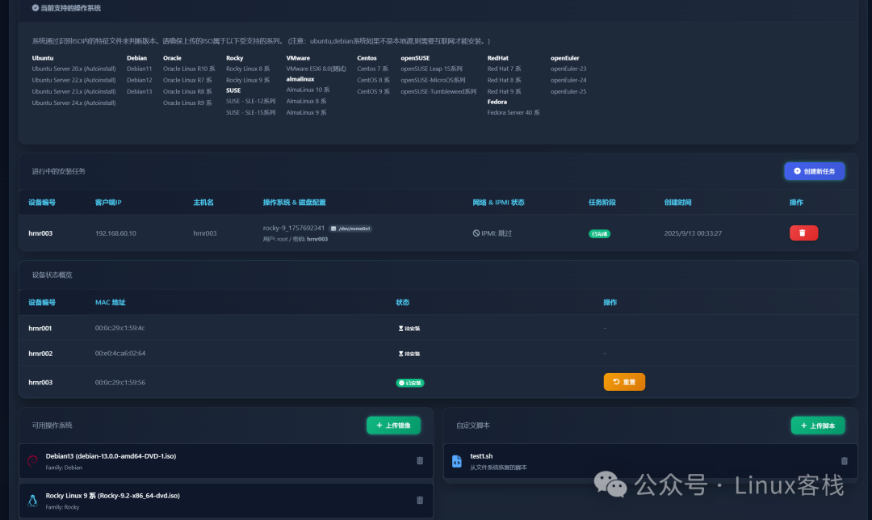
Task: Click the 待安装 status for hrnr001
Action: 409,328
